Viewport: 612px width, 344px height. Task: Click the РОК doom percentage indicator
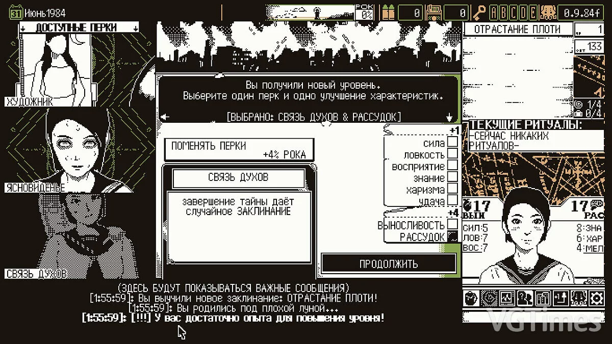pos(365,12)
